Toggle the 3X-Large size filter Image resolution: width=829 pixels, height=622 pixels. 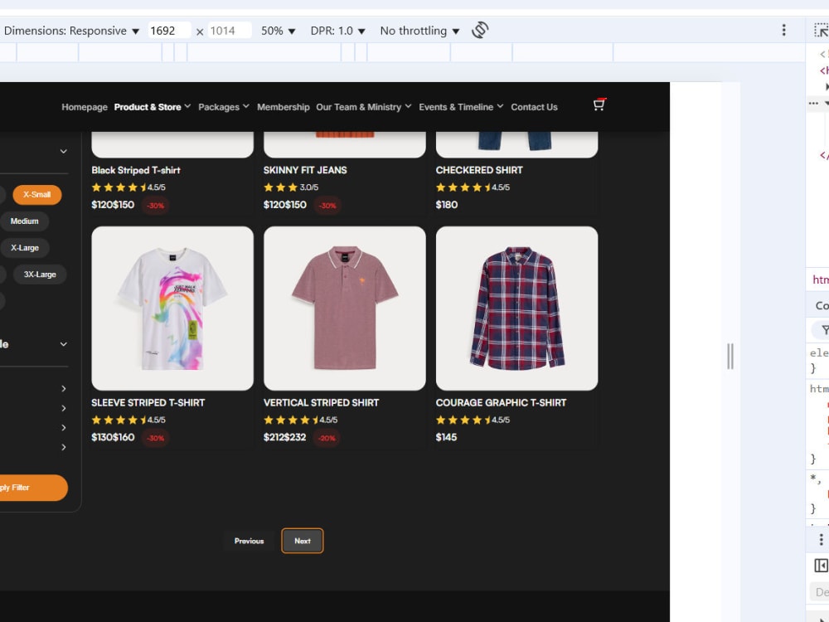[x=40, y=275]
